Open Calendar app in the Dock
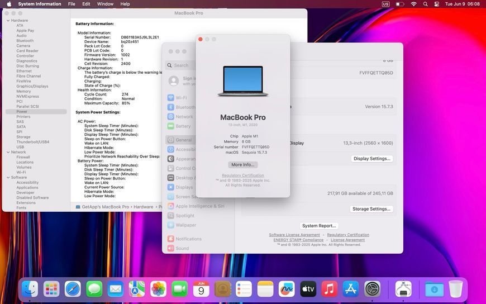This screenshot has width=486, height=304. click(x=201, y=289)
